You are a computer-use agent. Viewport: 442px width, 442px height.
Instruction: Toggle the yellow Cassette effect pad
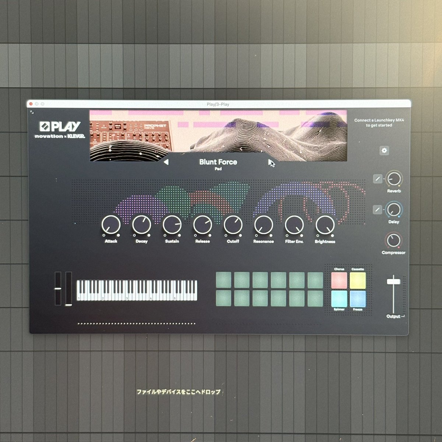point(358,280)
